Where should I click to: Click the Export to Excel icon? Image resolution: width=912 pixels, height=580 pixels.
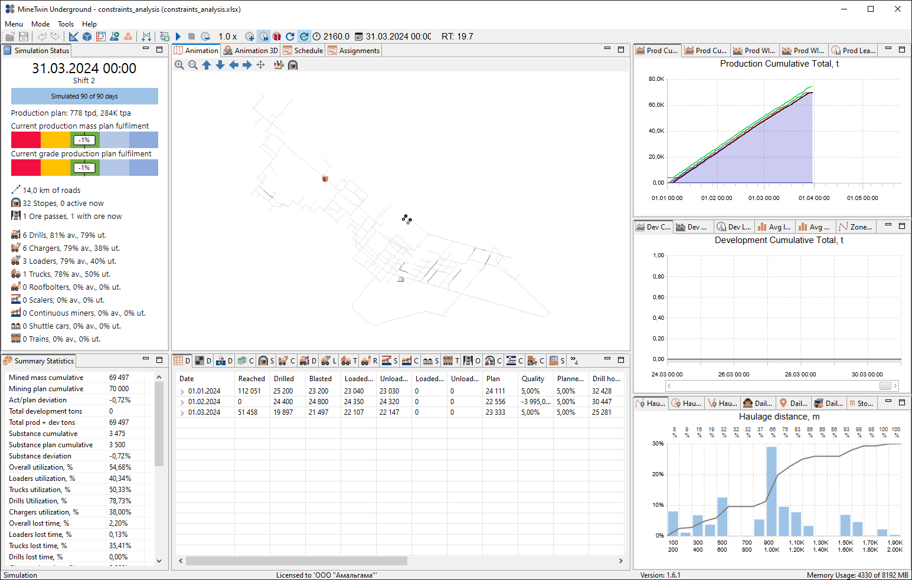[x=165, y=37]
